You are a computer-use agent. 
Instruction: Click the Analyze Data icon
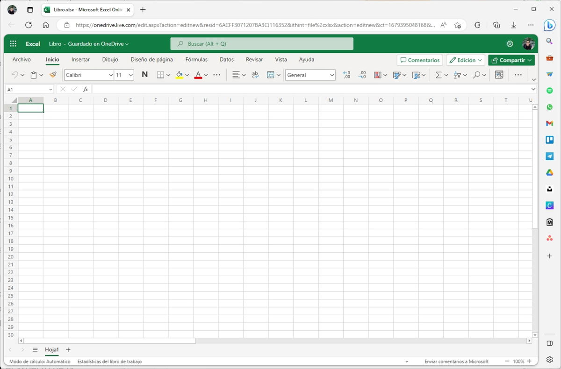499,75
